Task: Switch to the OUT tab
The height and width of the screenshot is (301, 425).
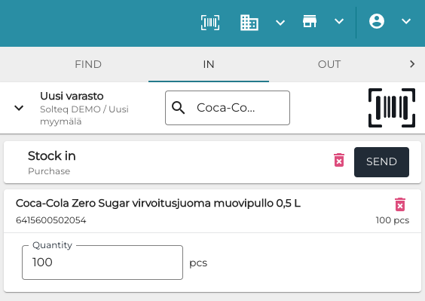Action: [329, 64]
